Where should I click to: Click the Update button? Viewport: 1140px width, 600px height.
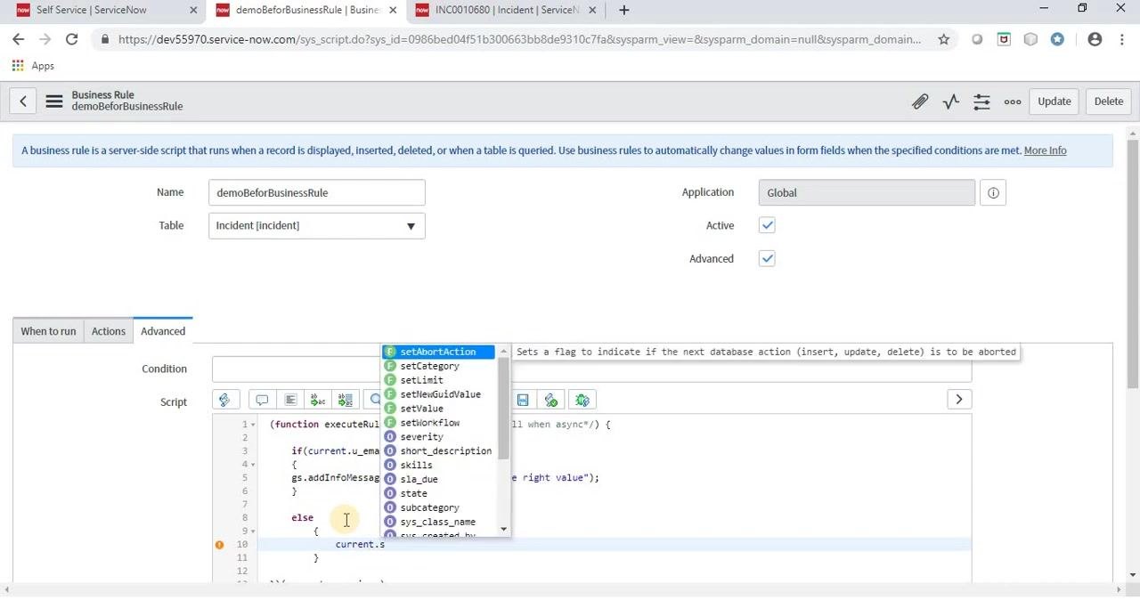(x=1054, y=101)
